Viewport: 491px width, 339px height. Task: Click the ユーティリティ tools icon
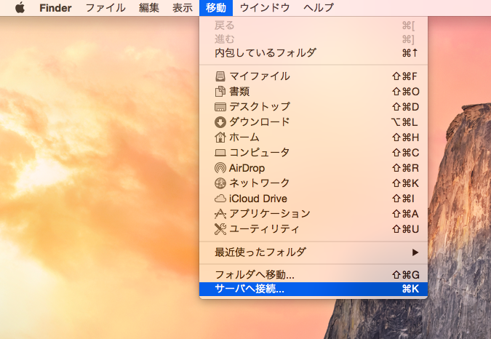[x=220, y=229]
